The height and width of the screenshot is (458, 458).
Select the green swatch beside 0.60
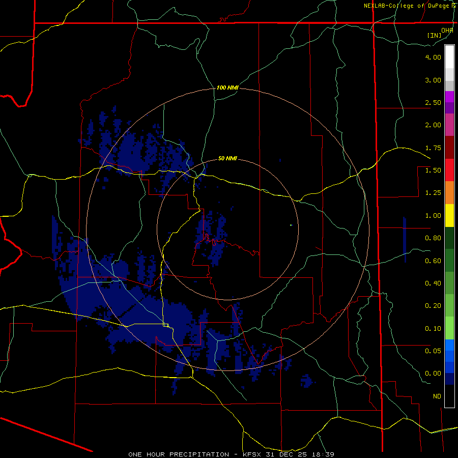coord(449,261)
